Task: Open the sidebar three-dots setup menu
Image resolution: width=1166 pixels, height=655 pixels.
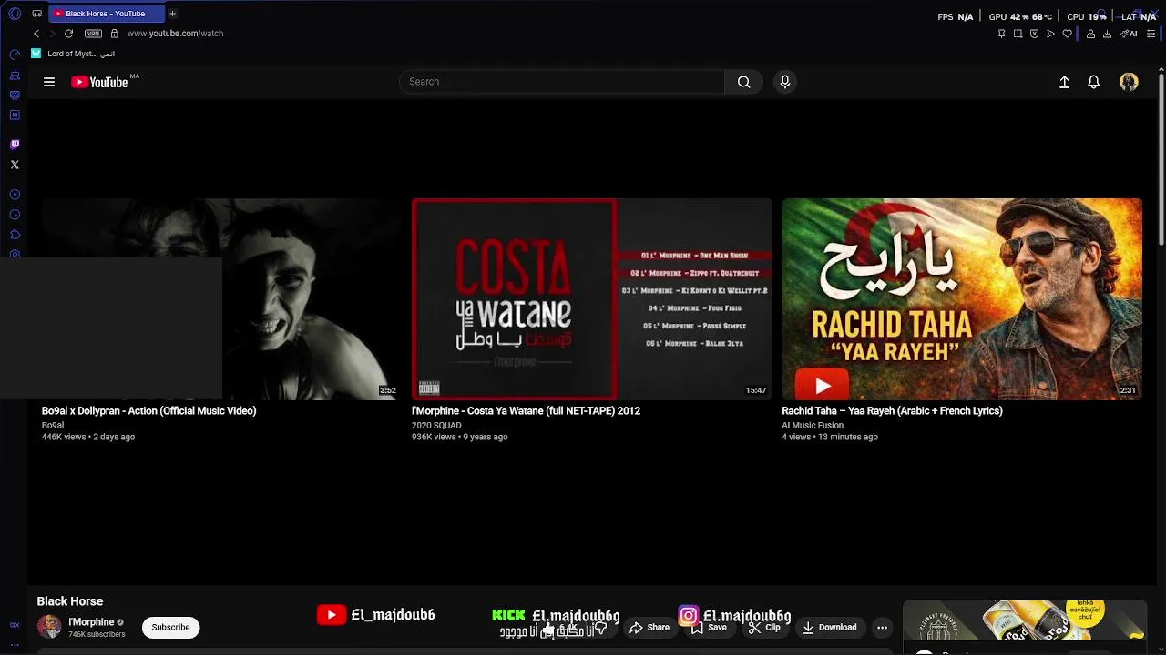Action: pyautogui.click(x=15, y=644)
